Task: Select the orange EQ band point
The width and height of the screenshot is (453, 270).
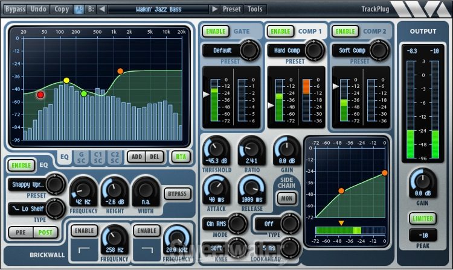Action: (x=120, y=71)
